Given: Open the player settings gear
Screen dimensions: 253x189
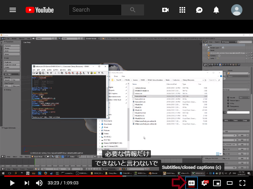Looking at the screenshot, I should (205, 183).
